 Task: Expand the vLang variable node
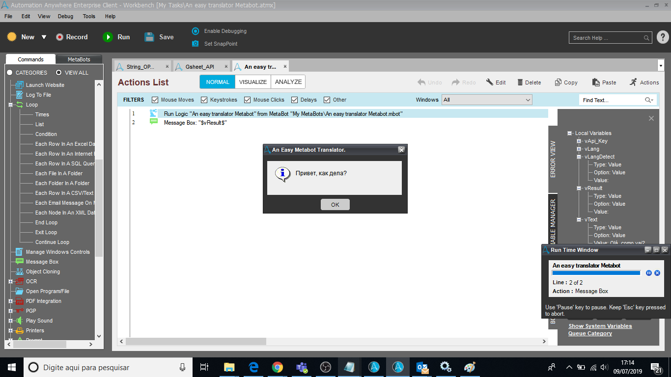(x=579, y=149)
